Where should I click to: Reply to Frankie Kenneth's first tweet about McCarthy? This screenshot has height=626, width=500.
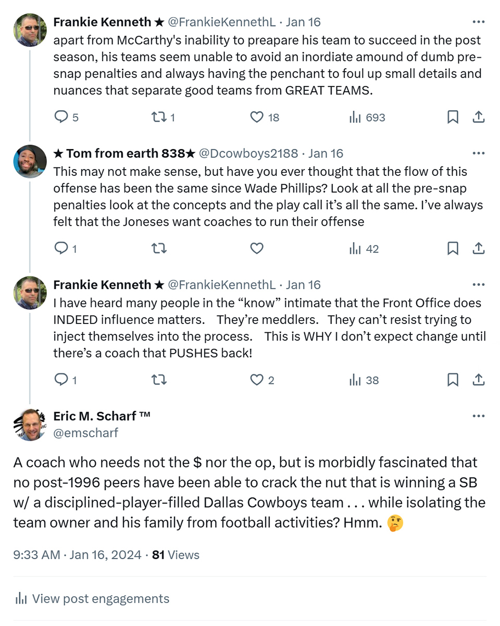pos(67,117)
